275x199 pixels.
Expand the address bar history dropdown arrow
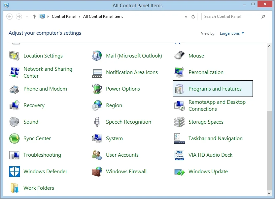coord(186,17)
